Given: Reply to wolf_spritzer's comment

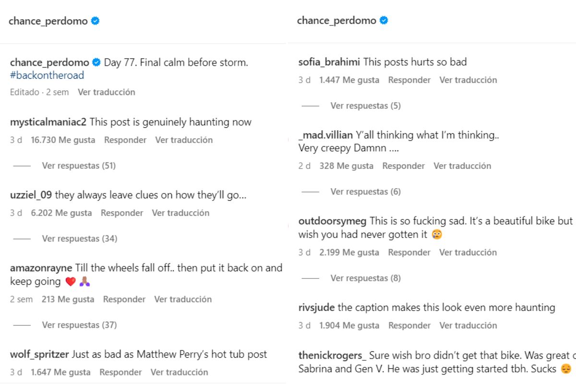Looking at the screenshot, I should click(120, 372).
